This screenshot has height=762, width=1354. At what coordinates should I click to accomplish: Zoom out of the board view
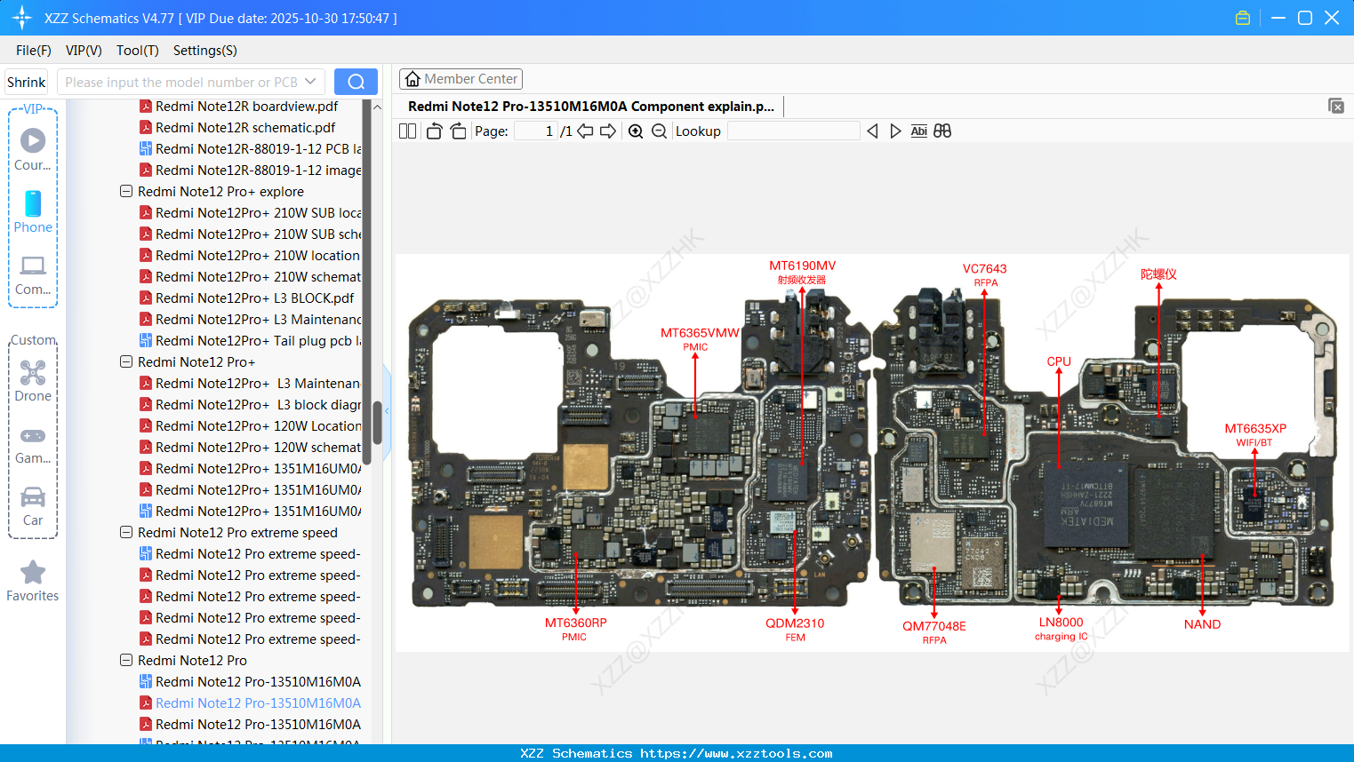click(x=660, y=131)
